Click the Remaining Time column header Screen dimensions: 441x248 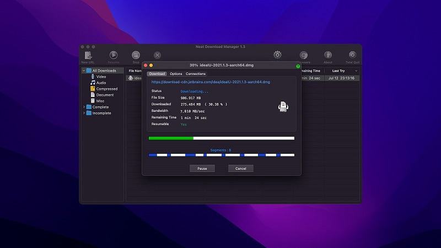(311, 71)
